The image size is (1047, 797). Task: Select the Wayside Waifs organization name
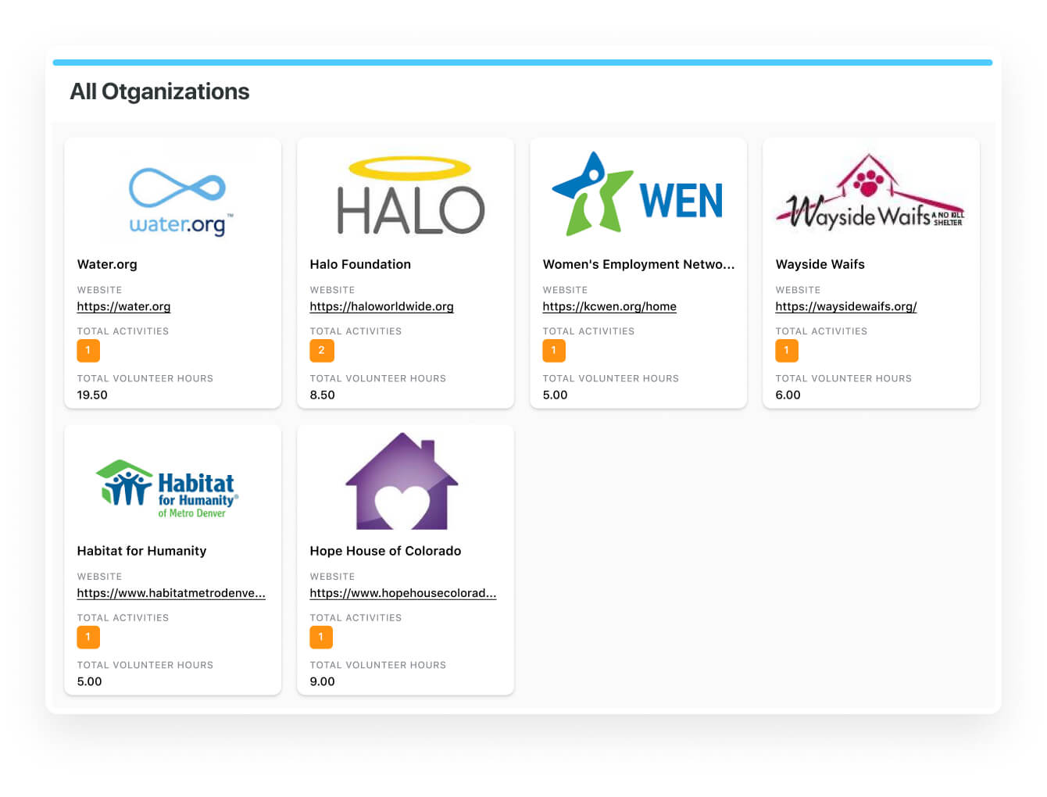(820, 264)
